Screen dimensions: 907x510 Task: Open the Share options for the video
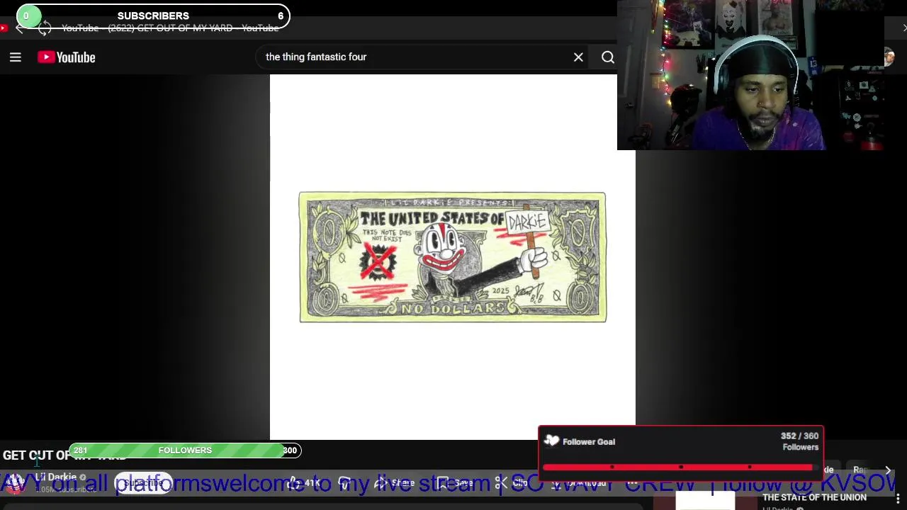tap(394, 483)
